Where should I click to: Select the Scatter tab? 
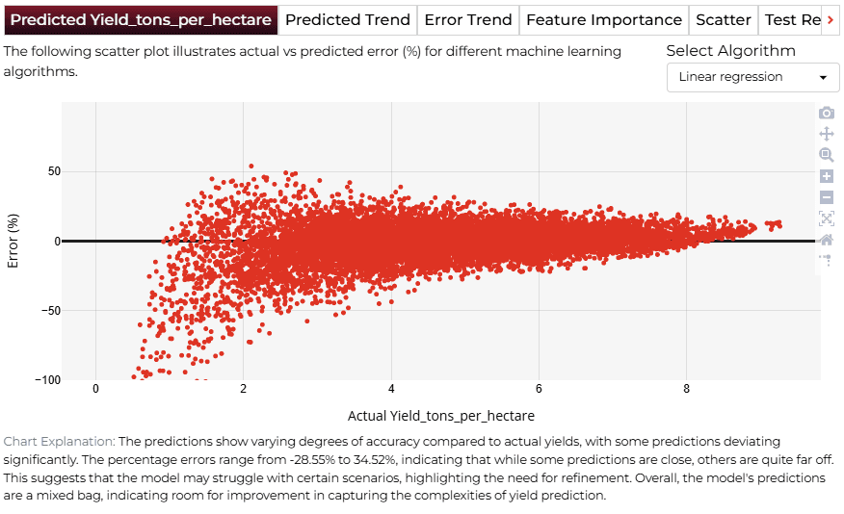click(723, 20)
